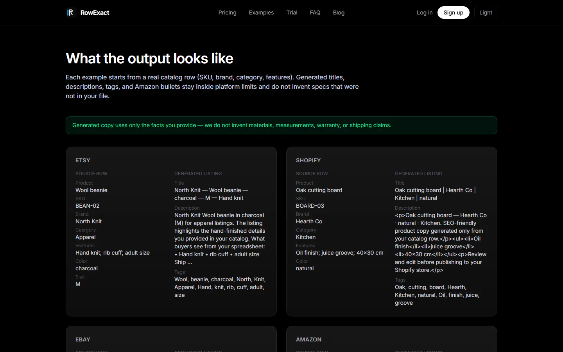The width and height of the screenshot is (563, 352).
Task: Click the color value 'charcoal'
Action: click(x=86, y=268)
